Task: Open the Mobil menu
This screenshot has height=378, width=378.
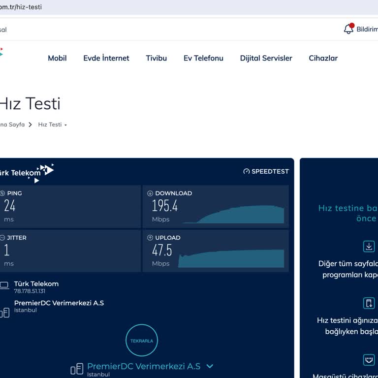Action: pos(57,58)
